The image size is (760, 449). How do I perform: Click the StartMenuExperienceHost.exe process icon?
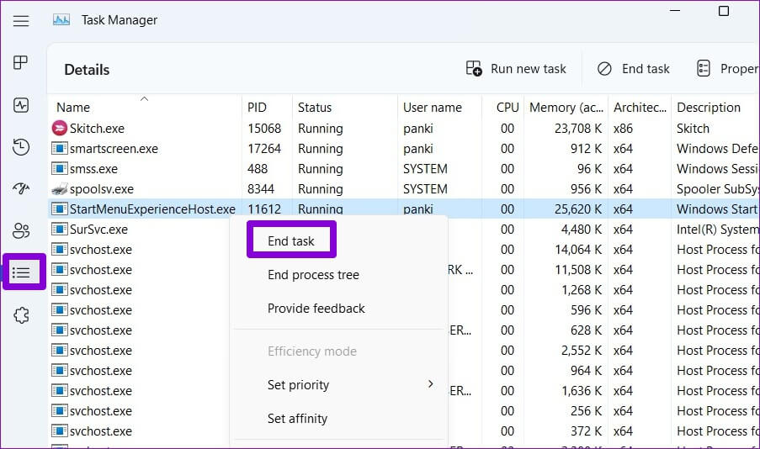tap(59, 209)
